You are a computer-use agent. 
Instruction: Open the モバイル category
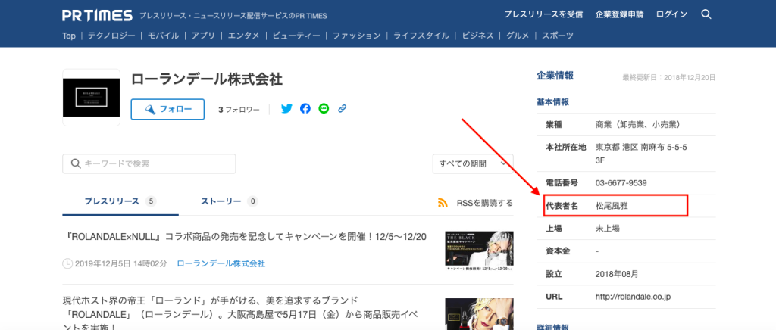click(x=164, y=36)
